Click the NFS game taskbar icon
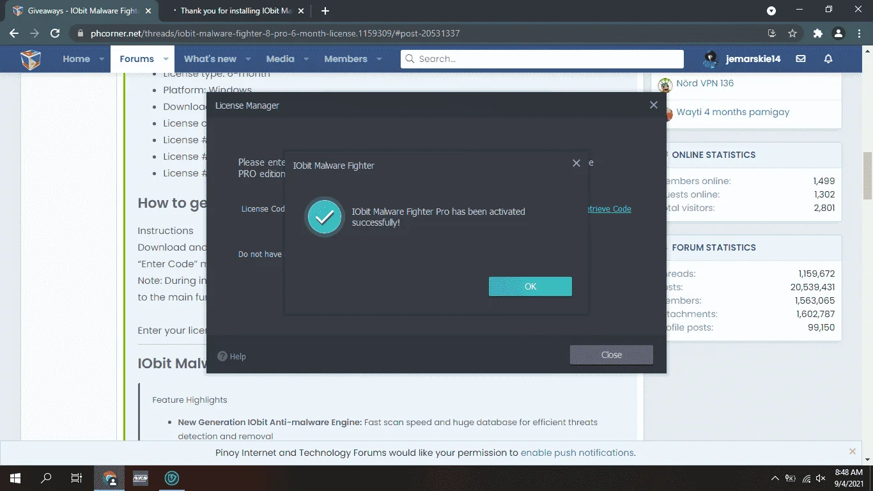Screen dimensions: 873x491 pos(140,478)
